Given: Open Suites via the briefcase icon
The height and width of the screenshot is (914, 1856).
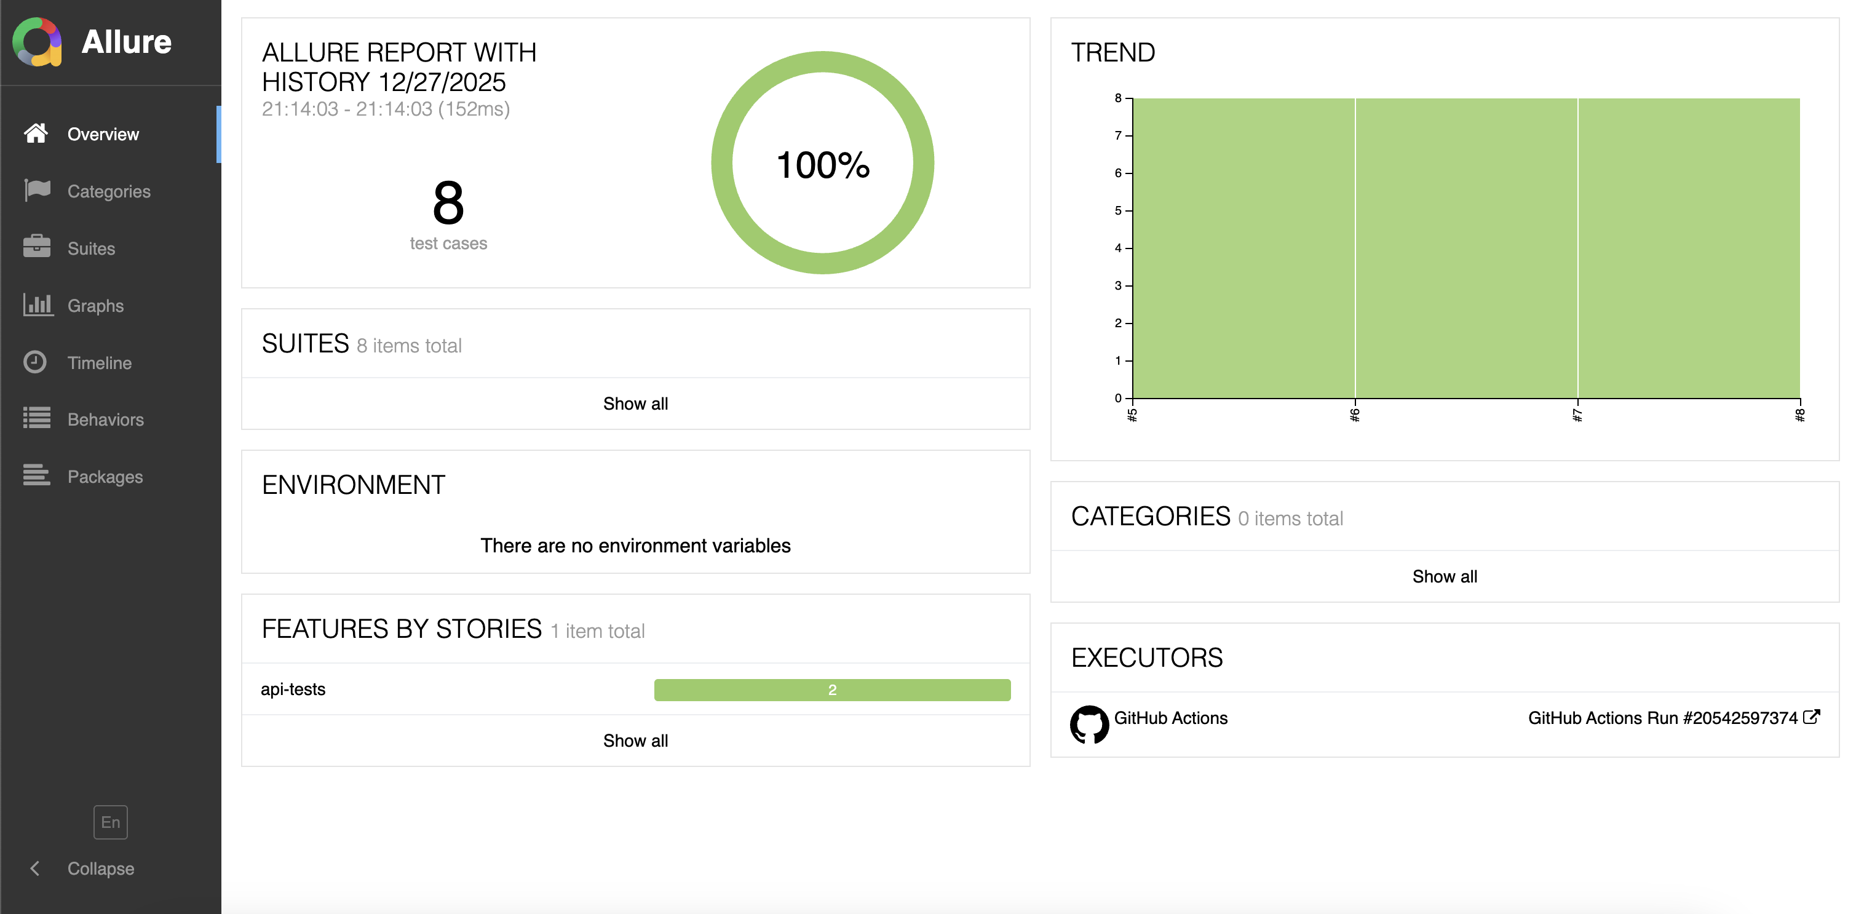Looking at the screenshot, I should point(37,247).
